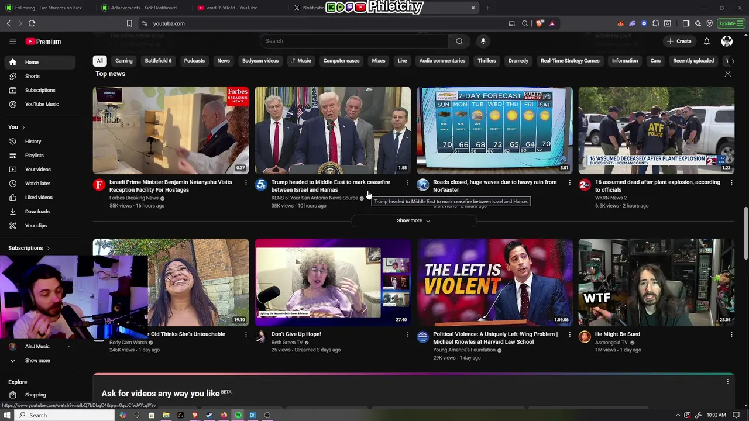Dismiss the Top news section
This screenshot has height=421, width=749.
coord(728,74)
